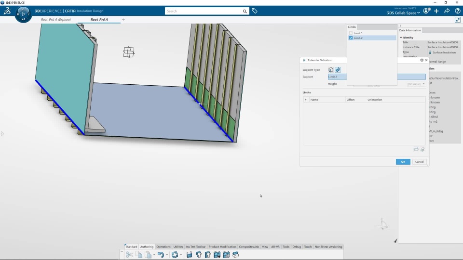Expand the left side panel arrow
This screenshot has height=260, width=463.
(x=2, y=134)
